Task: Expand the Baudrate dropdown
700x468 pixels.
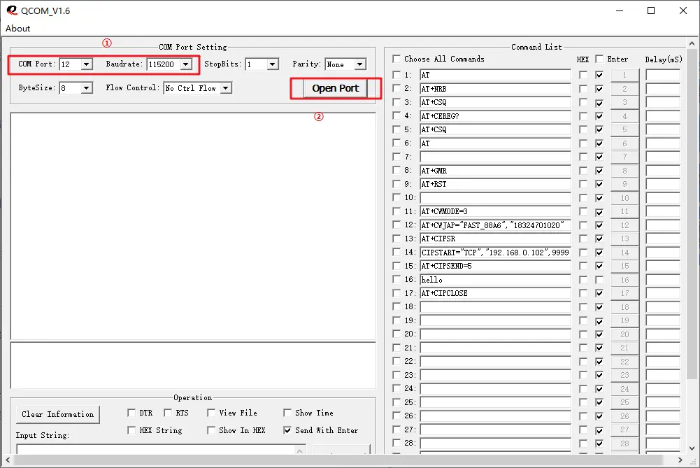Action: (x=186, y=64)
